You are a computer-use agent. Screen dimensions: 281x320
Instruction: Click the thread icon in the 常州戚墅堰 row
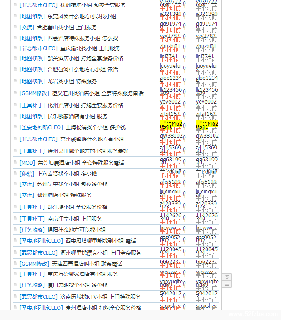[15, 138]
